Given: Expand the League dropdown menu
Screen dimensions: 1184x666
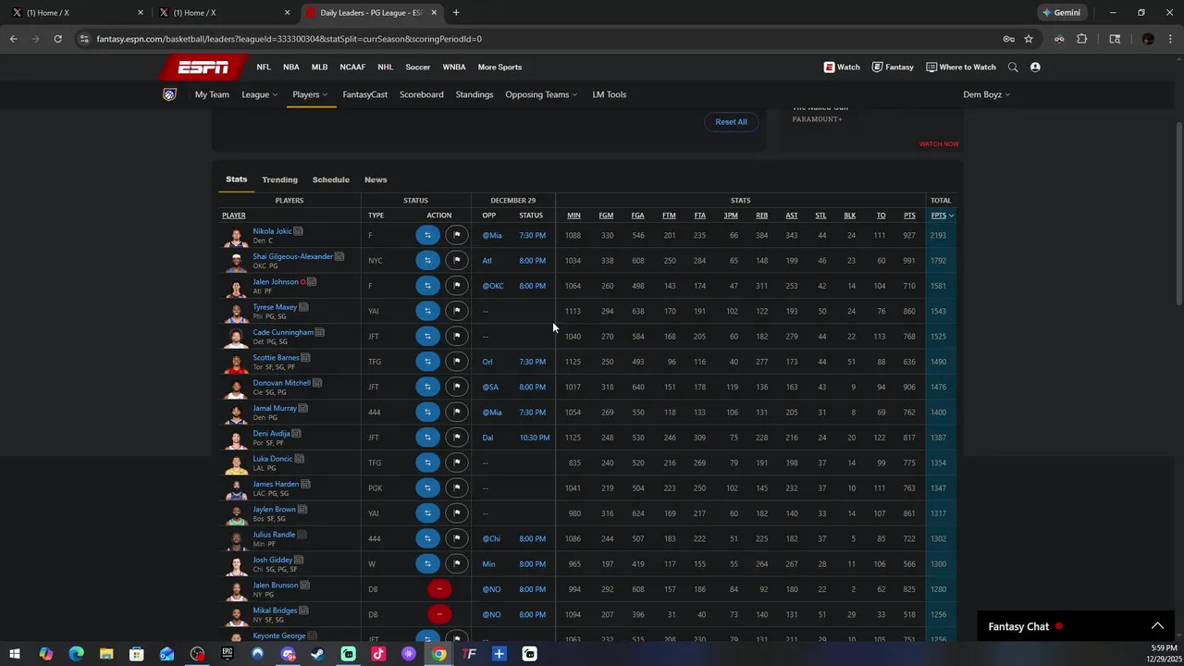Looking at the screenshot, I should click(x=259, y=94).
